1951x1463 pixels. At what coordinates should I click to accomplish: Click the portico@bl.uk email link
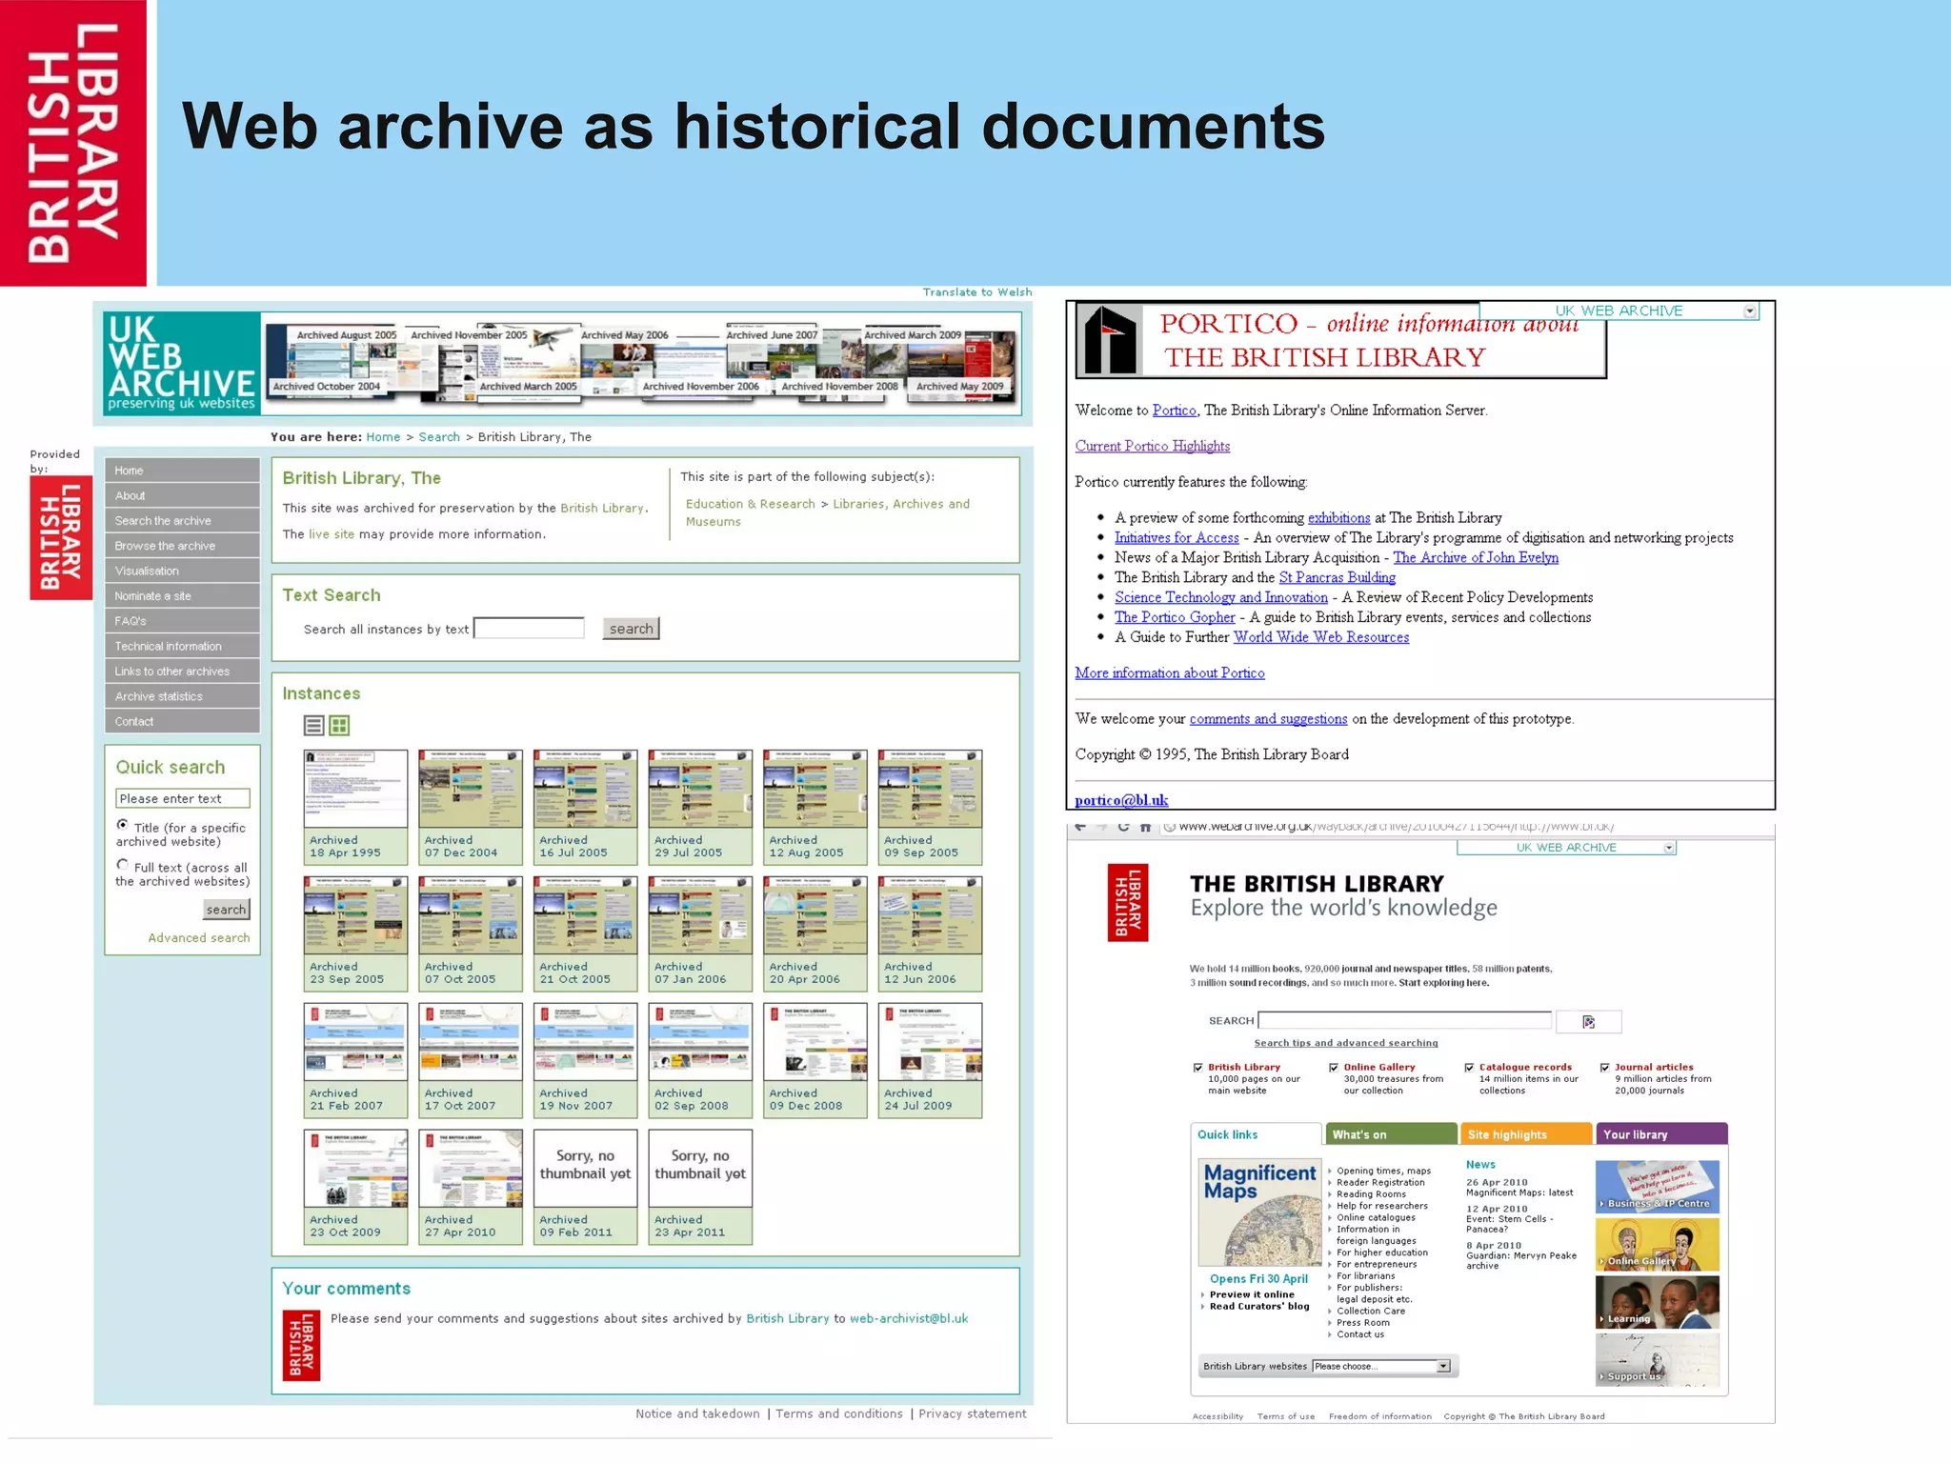tap(1121, 800)
